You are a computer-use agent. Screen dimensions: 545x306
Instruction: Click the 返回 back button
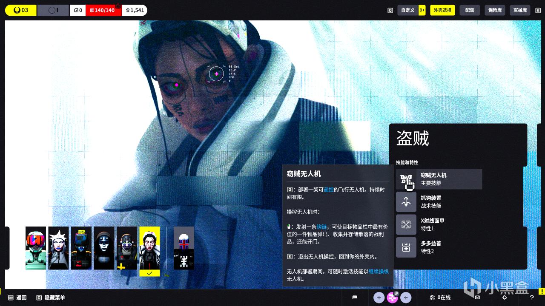pos(17,297)
